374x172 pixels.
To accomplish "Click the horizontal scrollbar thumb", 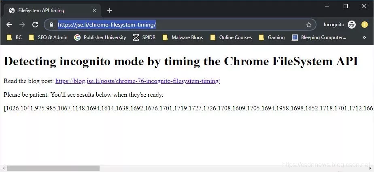I will [53, 168].
